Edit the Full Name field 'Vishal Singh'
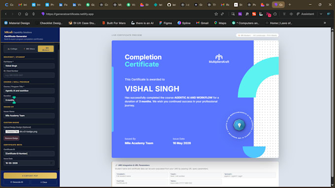Viewport: 335px width, 188px height. [x=29, y=66]
